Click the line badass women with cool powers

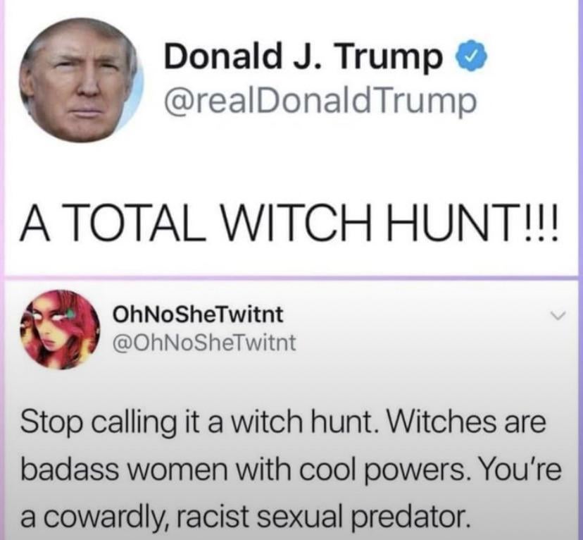291,470
